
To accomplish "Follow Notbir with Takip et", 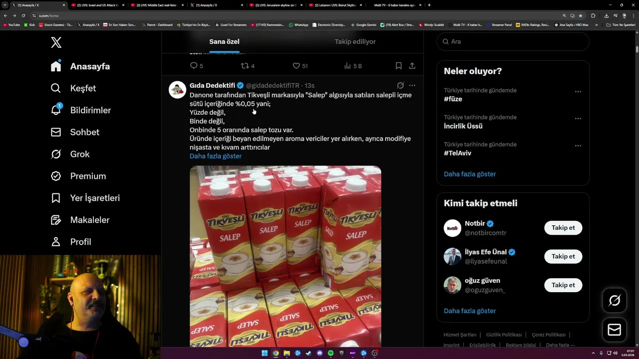I will tap(563, 228).
